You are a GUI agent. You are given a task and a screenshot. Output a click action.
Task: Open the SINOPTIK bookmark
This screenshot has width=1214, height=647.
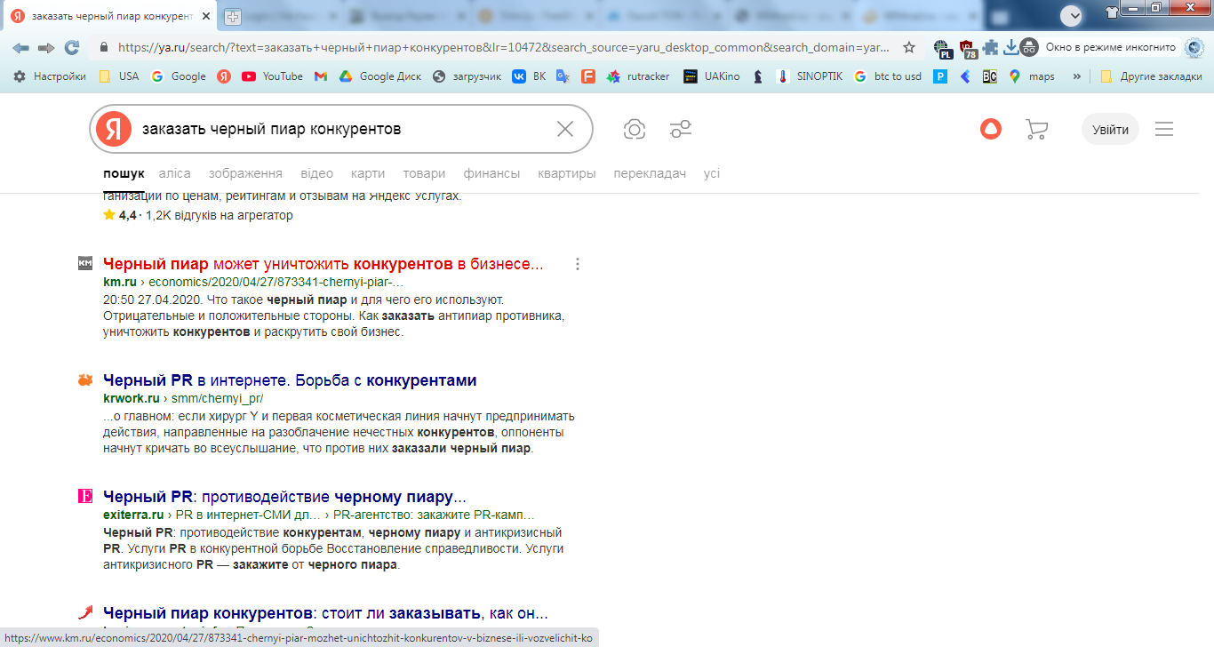pyautogui.click(x=810, y=76)
